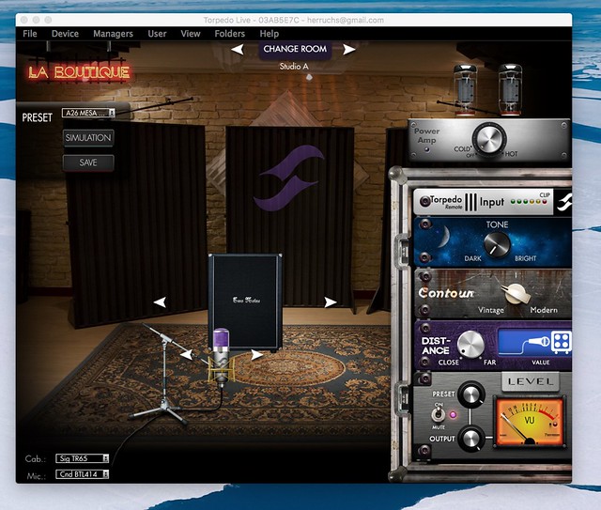Click the mic-to-cabinet distance value display
This screenshot has width=601, height=510.
click(534, 342)
